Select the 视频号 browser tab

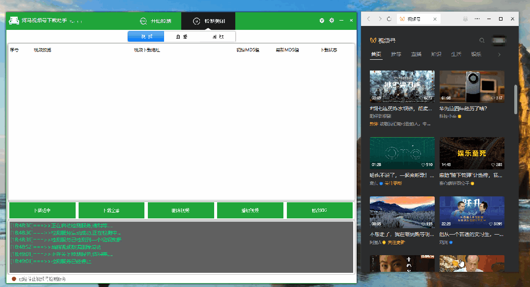pos(418,19)
